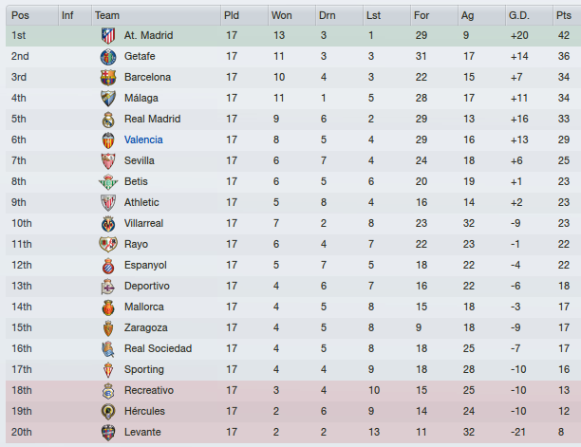The image size is (581, 447).
Task: Click the Getafe club badge
Action: coord(108,57)
